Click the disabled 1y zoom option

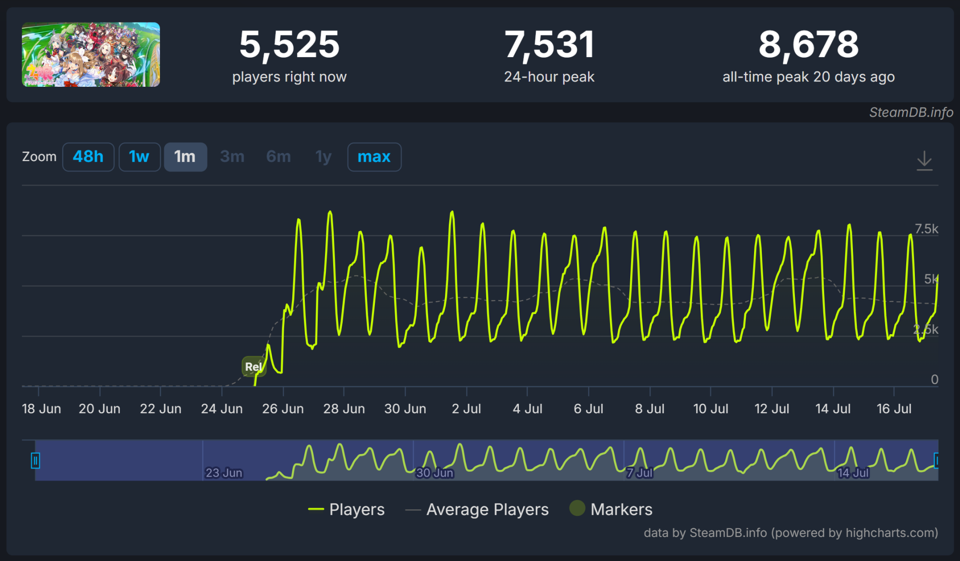(x=324, y=157)
